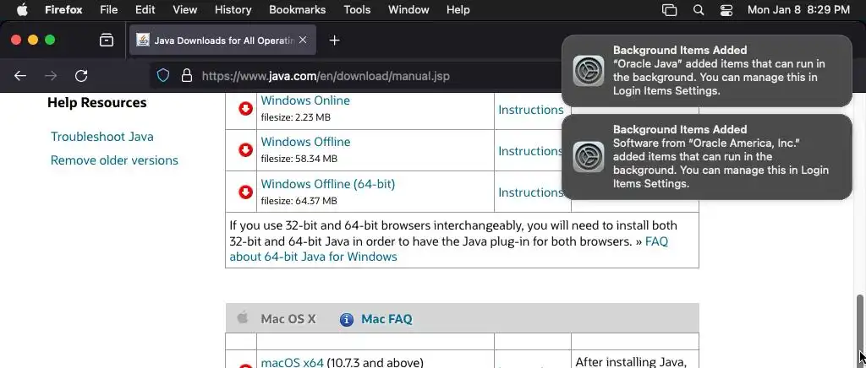Open the Edit menu

pyautogui.click(x=145, y=9)
